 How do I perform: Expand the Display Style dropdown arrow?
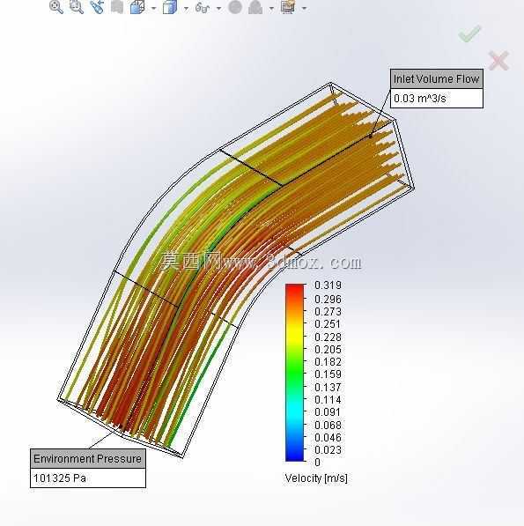coord(186,8)
